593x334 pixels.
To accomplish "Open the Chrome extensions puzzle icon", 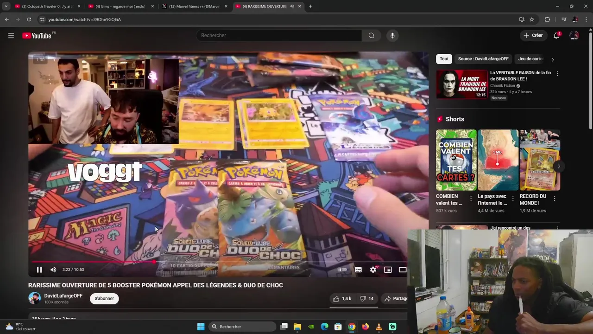I will coord(547,19).
